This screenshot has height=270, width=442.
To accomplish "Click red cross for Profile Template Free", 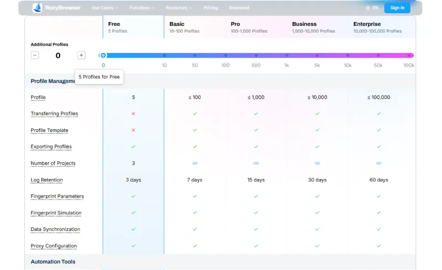I will click(133, 130).
